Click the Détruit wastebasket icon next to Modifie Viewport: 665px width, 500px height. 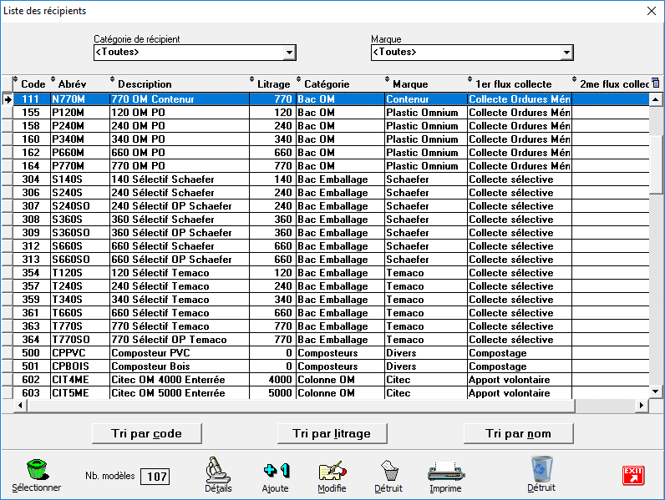point(389,470)
